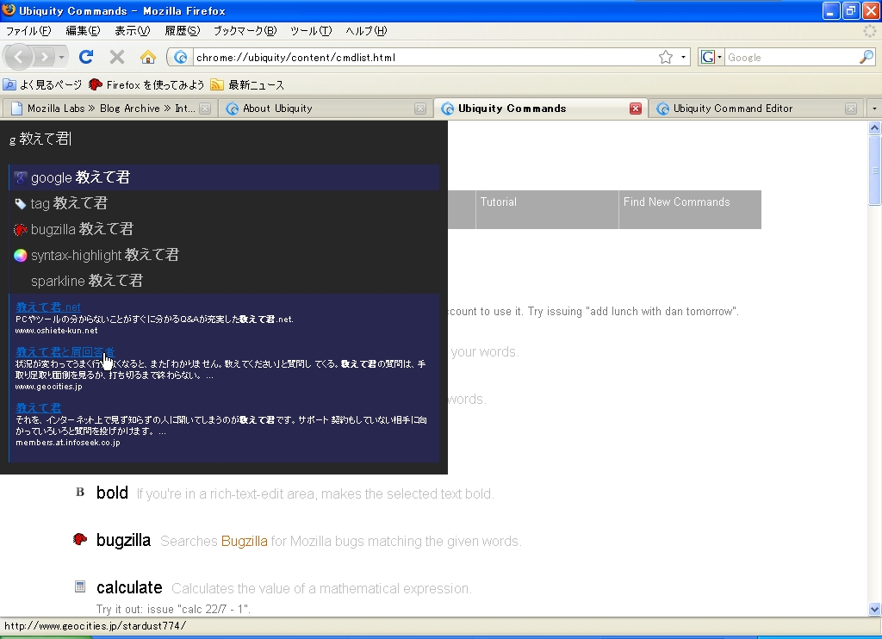Image resolution: width=882 pixels, height=639 pixels.
Task: Click the bugzilla command icon
Action: pyautogui.click(x=80, y=540)
